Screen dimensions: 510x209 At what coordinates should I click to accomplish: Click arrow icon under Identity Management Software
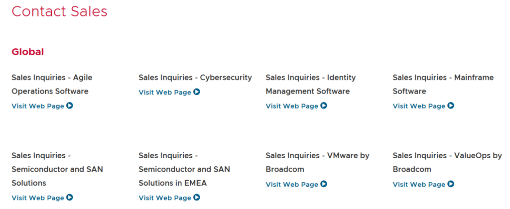click(324, 105)
